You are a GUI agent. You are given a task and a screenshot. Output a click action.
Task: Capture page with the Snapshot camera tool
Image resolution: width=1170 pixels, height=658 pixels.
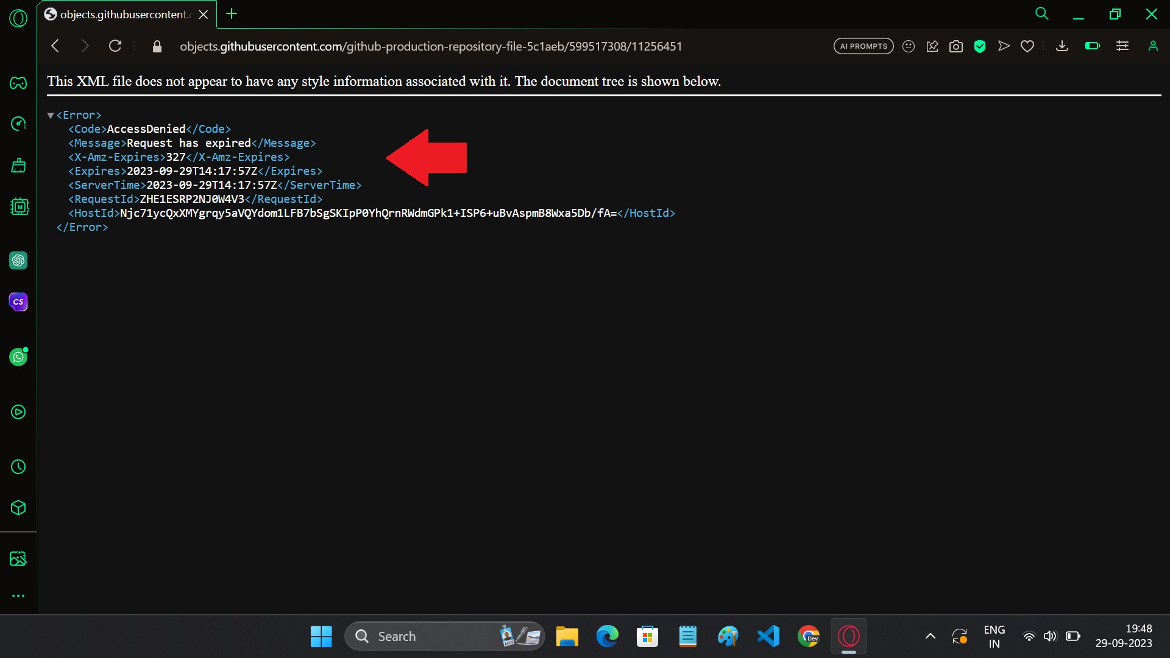click(x=956, y=46)
